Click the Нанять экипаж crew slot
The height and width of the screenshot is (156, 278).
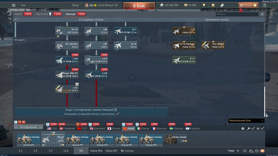click(175, 139)
